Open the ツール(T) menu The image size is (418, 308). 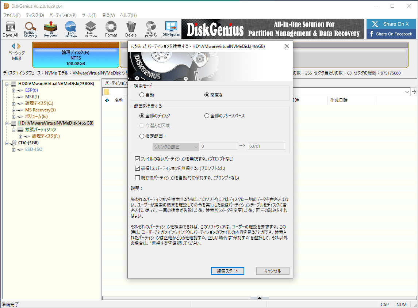coord(89,15)
